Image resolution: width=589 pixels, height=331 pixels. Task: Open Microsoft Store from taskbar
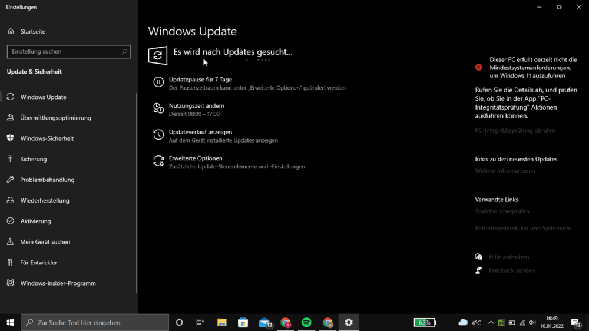[x=243, y=322]
